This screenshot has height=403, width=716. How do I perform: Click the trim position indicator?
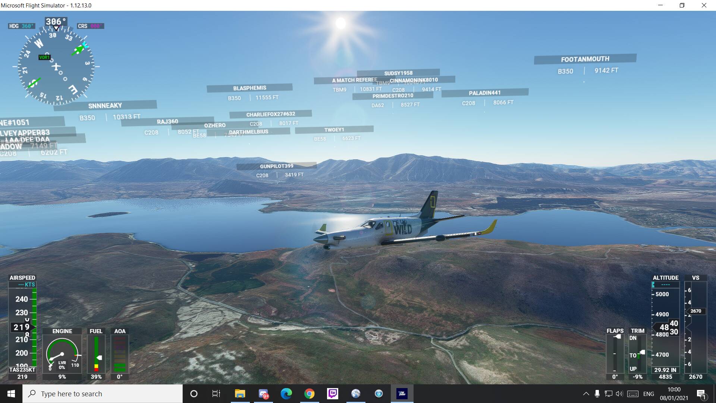638,354
